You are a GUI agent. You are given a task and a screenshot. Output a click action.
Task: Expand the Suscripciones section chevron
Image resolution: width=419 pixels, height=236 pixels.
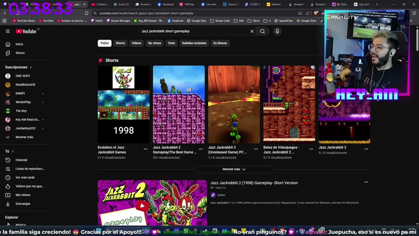pyautogui.click(x=31, y=67)
